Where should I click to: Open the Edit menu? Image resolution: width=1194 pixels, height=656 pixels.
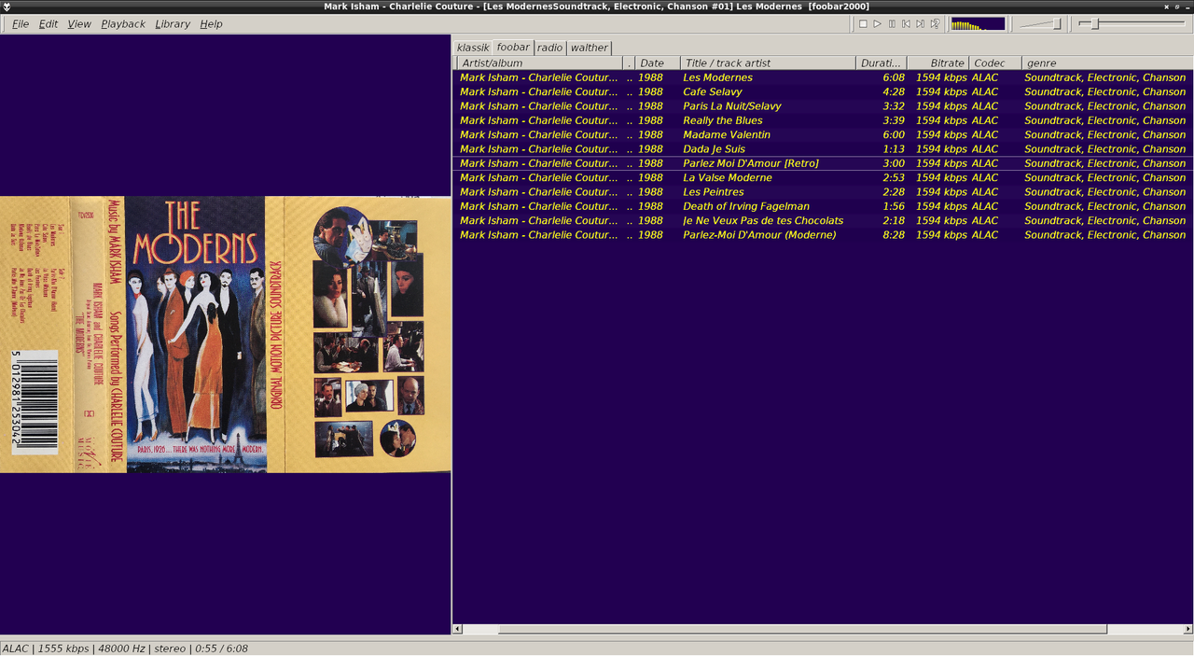48,23
